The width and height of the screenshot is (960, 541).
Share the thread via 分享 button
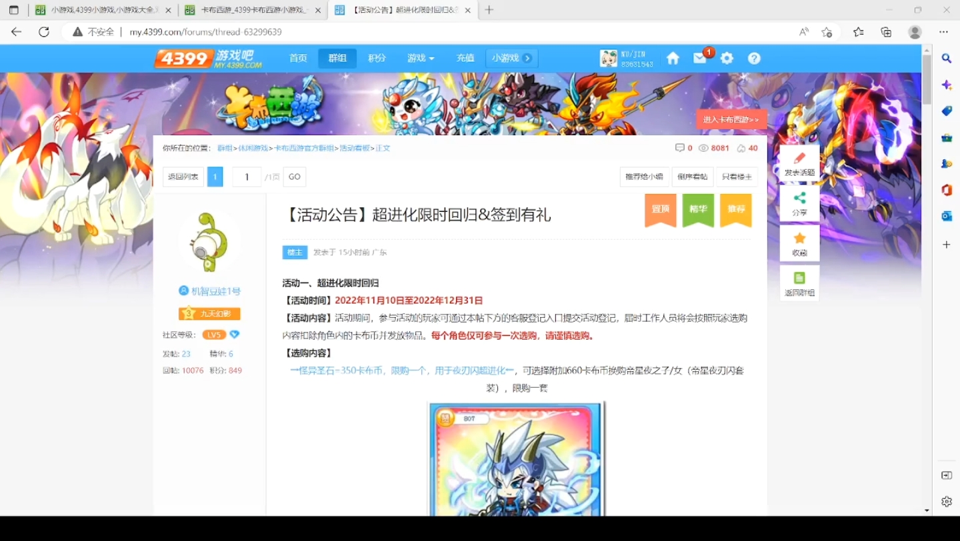click(x=799, y=203)
